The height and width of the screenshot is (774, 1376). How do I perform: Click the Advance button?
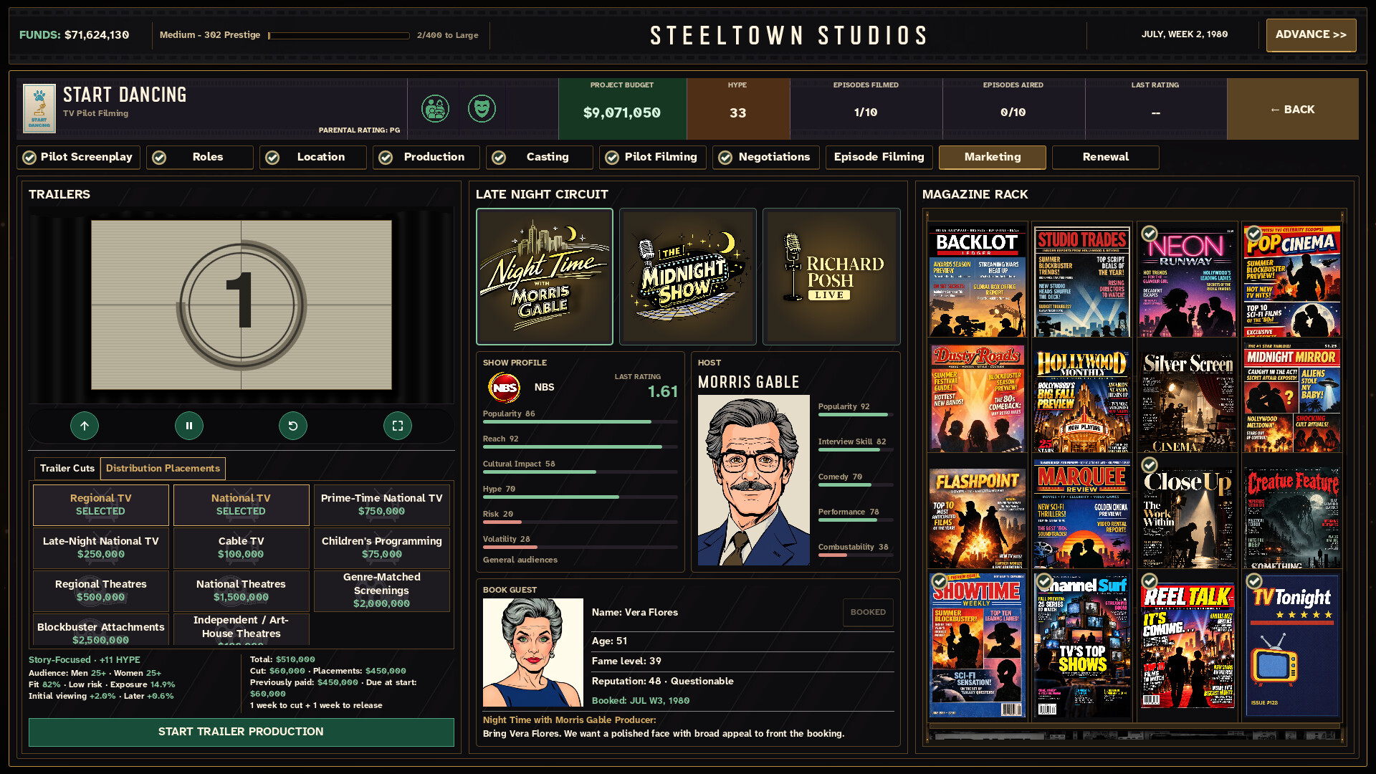pyautogui.click(x=1311, y=34)
